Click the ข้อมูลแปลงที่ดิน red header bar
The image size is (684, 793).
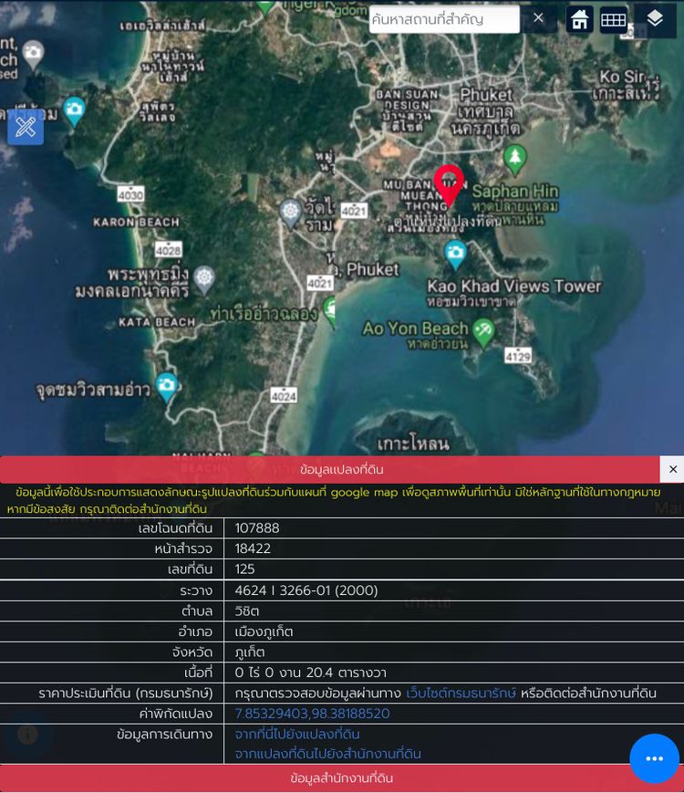tap(341, 469)
